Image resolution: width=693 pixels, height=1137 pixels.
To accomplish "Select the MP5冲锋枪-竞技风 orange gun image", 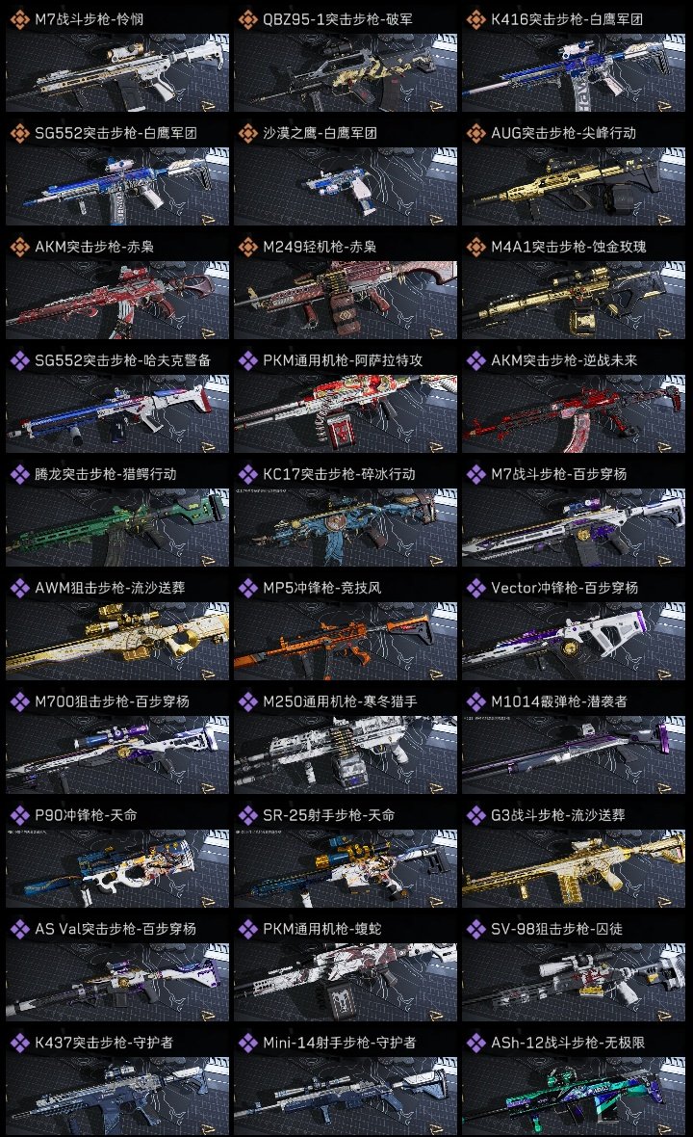I will pos(346,641).
